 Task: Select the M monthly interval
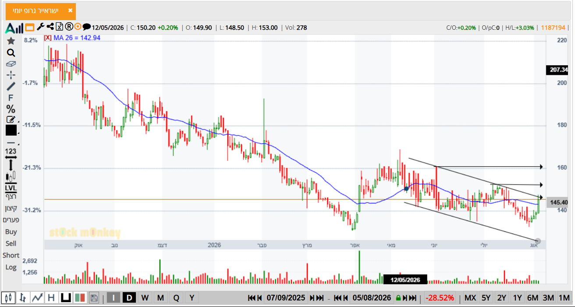point(160,298)
